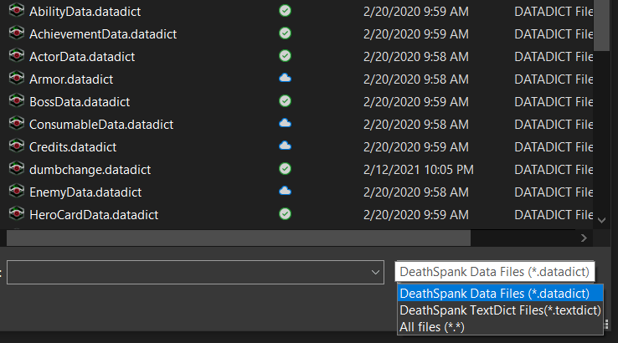Open the file name combo box dropdown arrow
The width and height of the screenshot is (618, 343).
[x=375, y=272]
